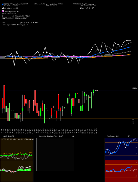Click the '(MGR) 27.3, 19.9, 34.9' ADX values
Screen dimensions: 138x182
(29, 23)
